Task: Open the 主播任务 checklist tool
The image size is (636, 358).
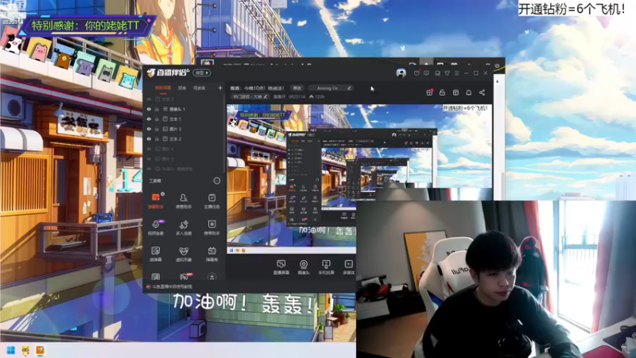Action: (x=211, y=200)
